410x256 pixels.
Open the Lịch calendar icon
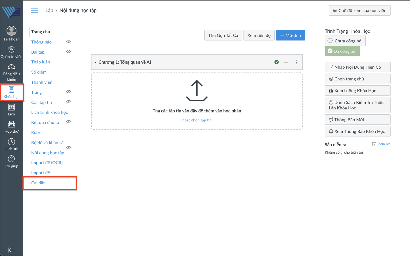[12, 107]
